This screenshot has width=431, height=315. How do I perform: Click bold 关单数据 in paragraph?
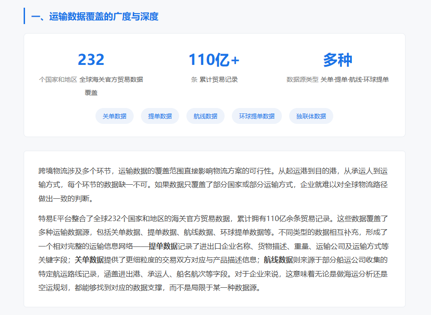pyautogui.click(x=89, y=260)
